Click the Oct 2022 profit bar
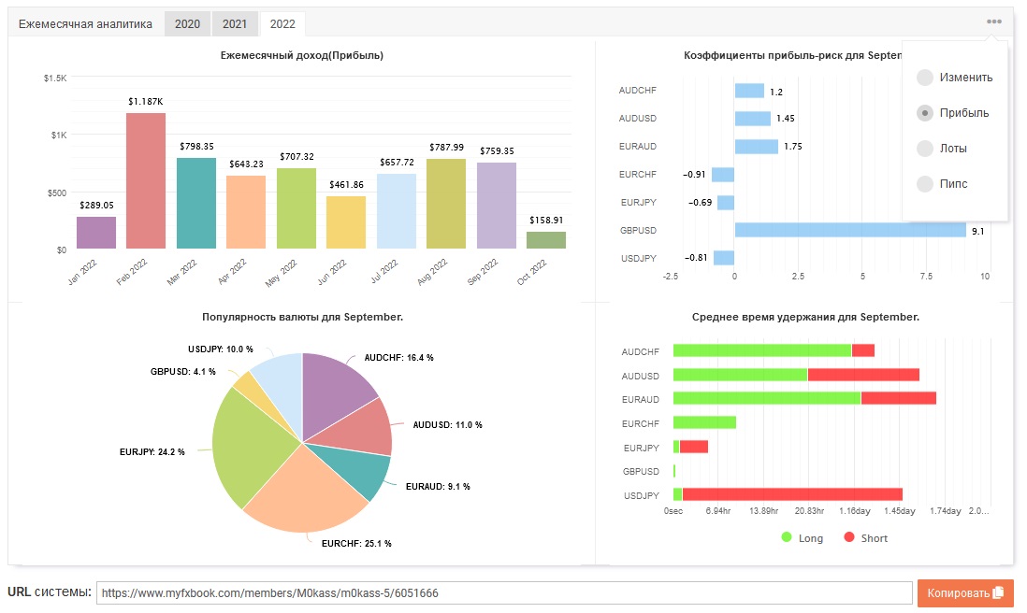The width and height of the screenshot is (1027, 613). coord(546,240)
